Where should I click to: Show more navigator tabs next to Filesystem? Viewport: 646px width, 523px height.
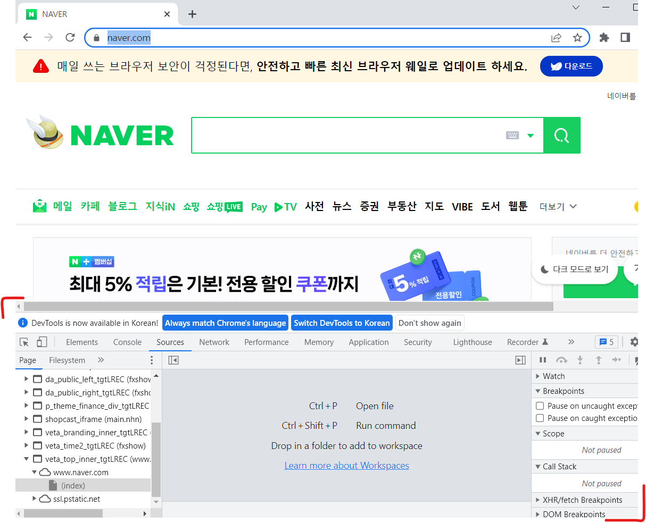(101, 360)
